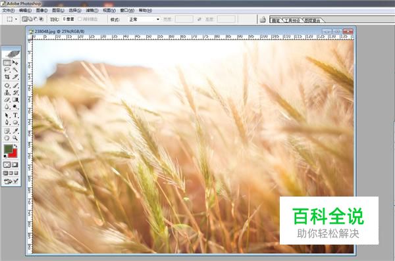Set Full Screen with Menu Bar mode

[x=11, y=173]
